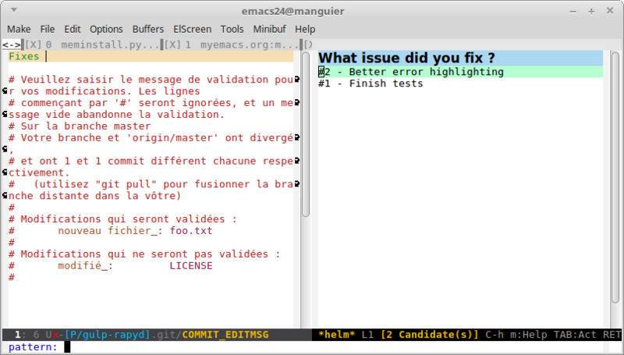
Task: Select candidate '#1 - Finish tests'
Action: [370, 83]
